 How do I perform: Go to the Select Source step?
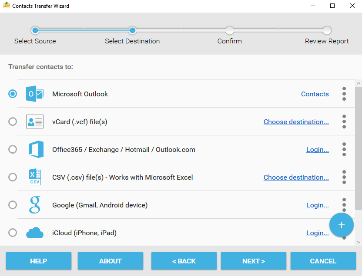click(35, 41)
